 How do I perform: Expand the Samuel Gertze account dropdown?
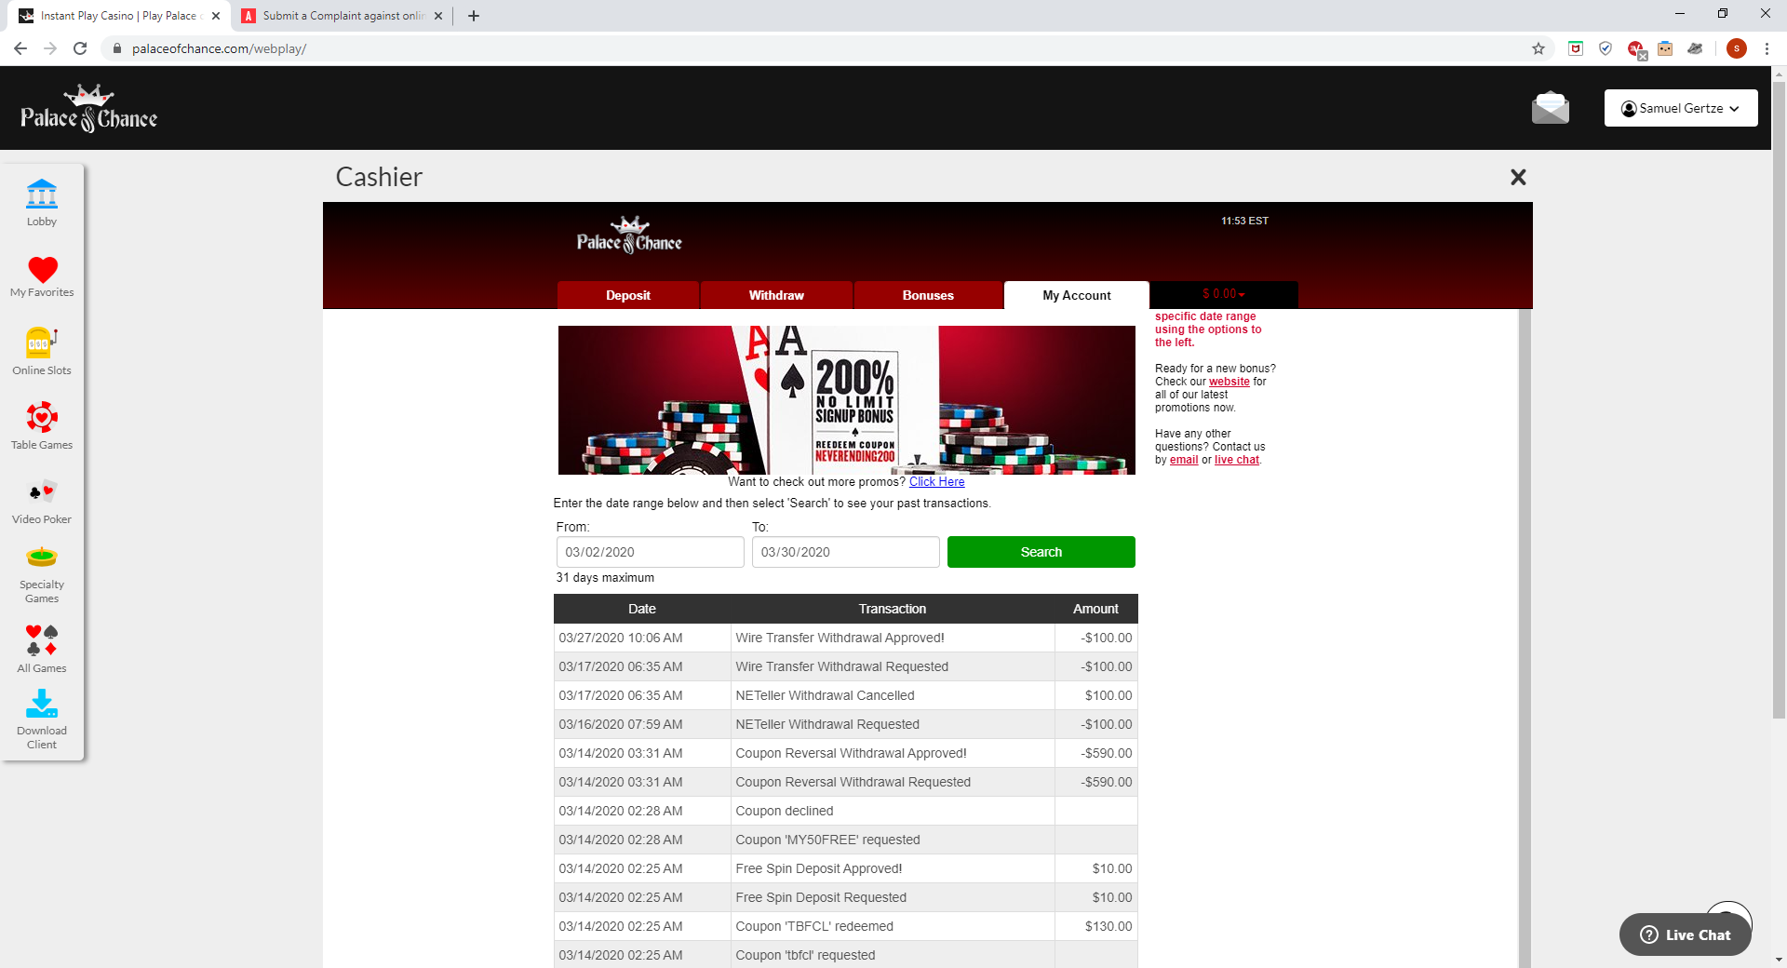point(1681,108)
